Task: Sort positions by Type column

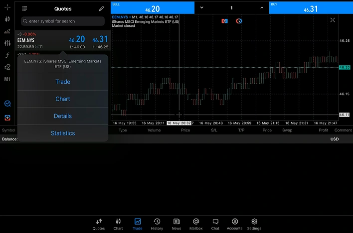Action: click(123, 130)
